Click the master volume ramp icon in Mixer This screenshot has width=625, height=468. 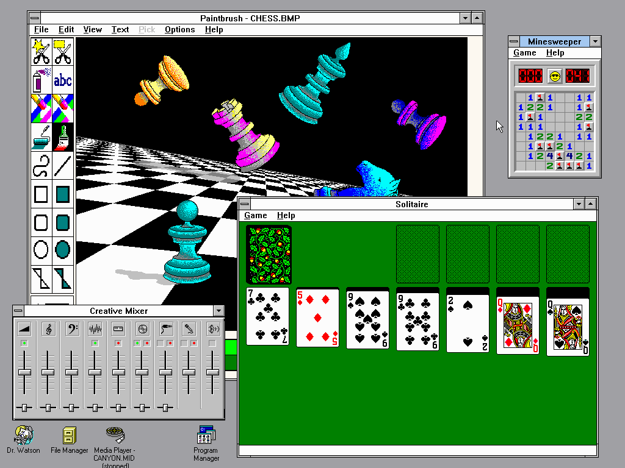[24, 328]
